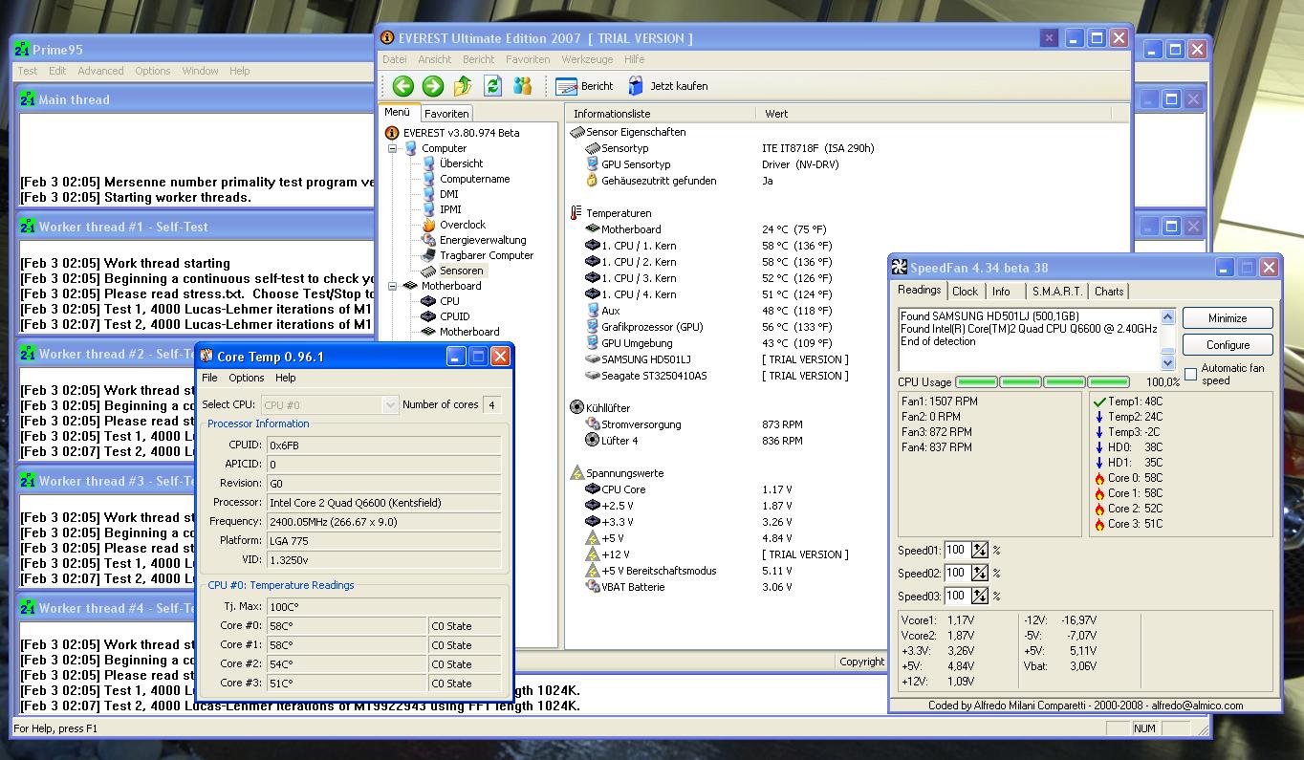This screenshot has width=1304, height=760.
Task: Click the Speed03 spinner control
Action: click(x=980, y=596)
